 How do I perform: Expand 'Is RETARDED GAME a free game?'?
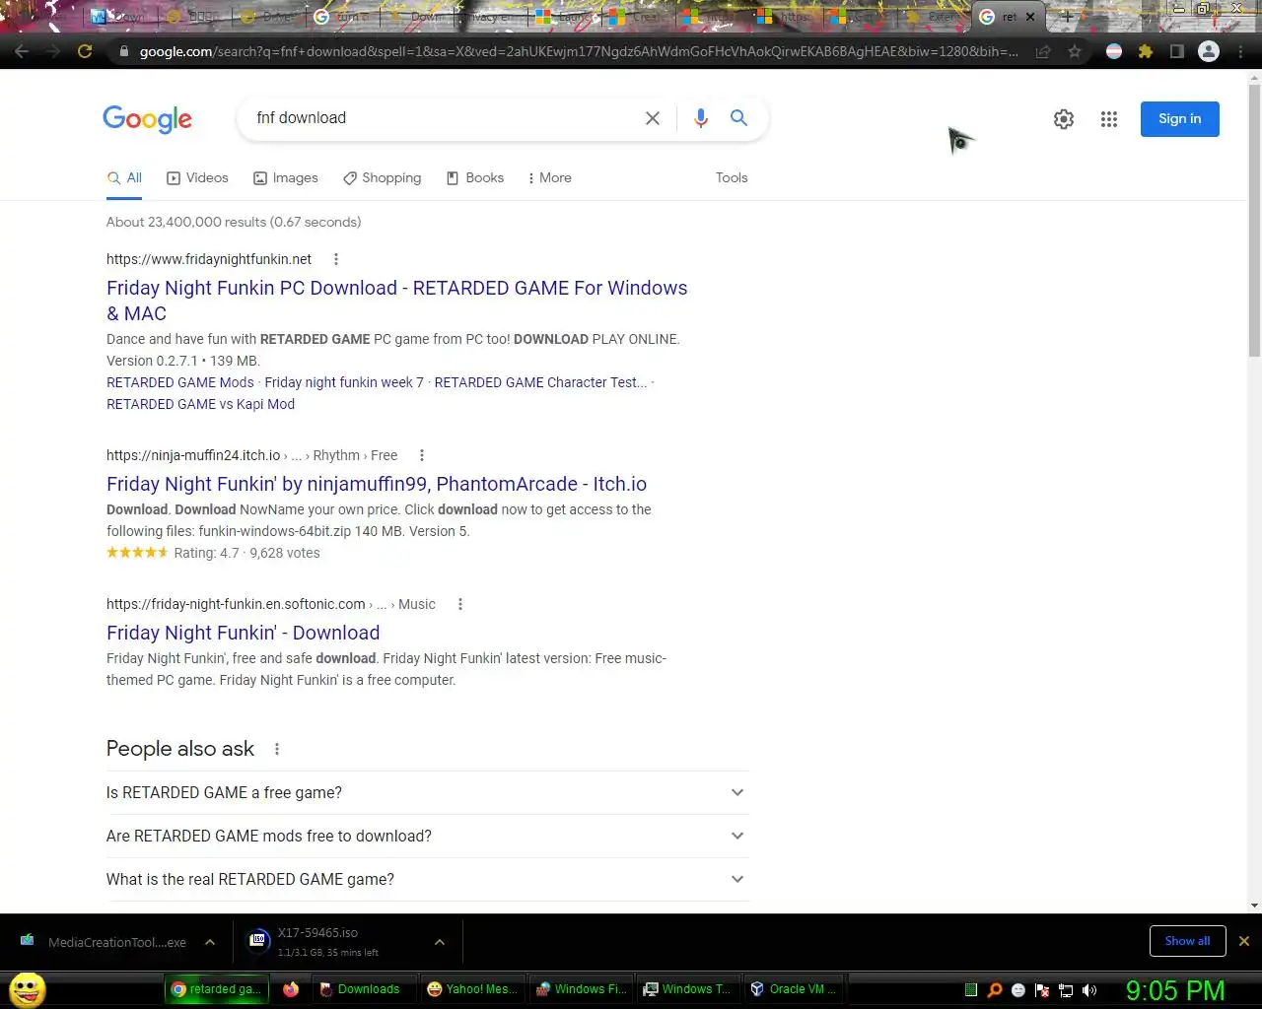pos(427,792)
